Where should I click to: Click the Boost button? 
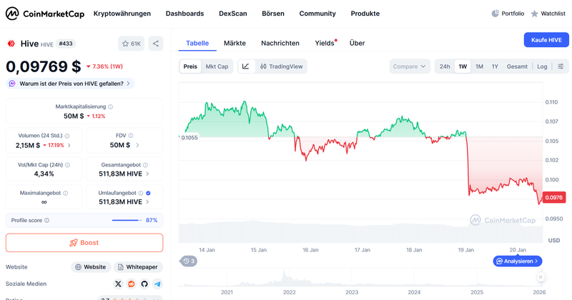84,243
